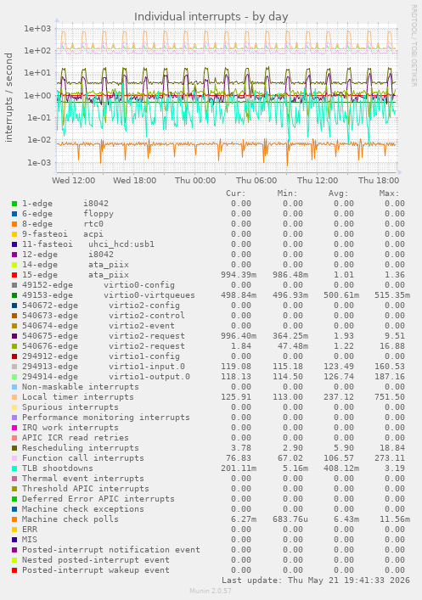
Task: Click the graph title Individual interrupts - by day
Action: [x=211, y=17]
